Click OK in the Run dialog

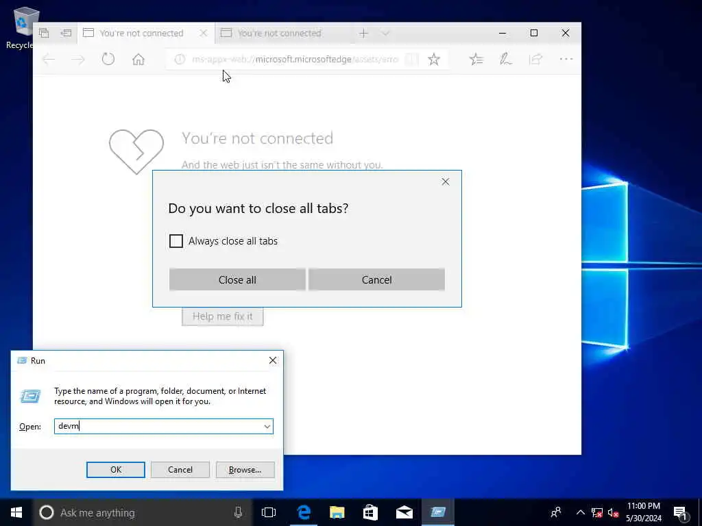(115, 470)
